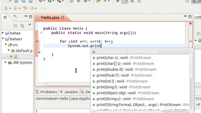
Task: Open the Javadoc tab
Action: click(69, 92)
